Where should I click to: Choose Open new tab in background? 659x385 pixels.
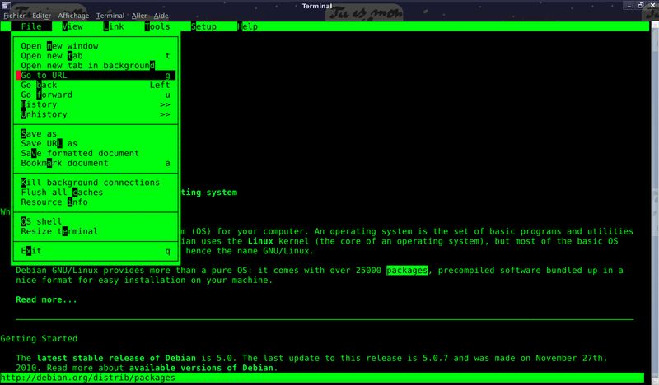96,66
